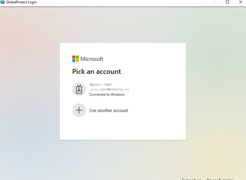Click the plus icon for another account

[79, 110]
